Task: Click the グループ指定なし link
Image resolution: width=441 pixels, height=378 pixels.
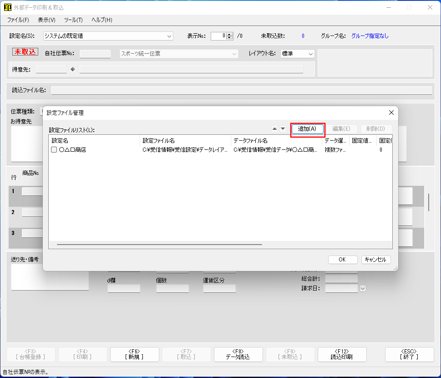Action: pyautogui.click(x=370, y=36)
